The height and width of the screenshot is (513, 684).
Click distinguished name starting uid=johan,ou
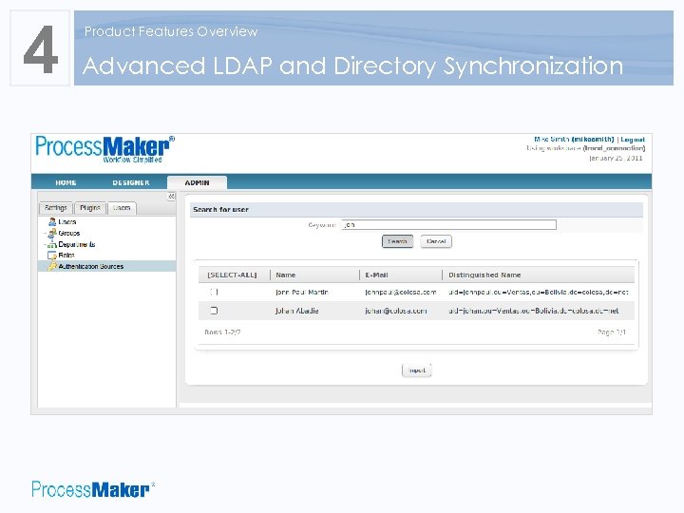[534, 311]
